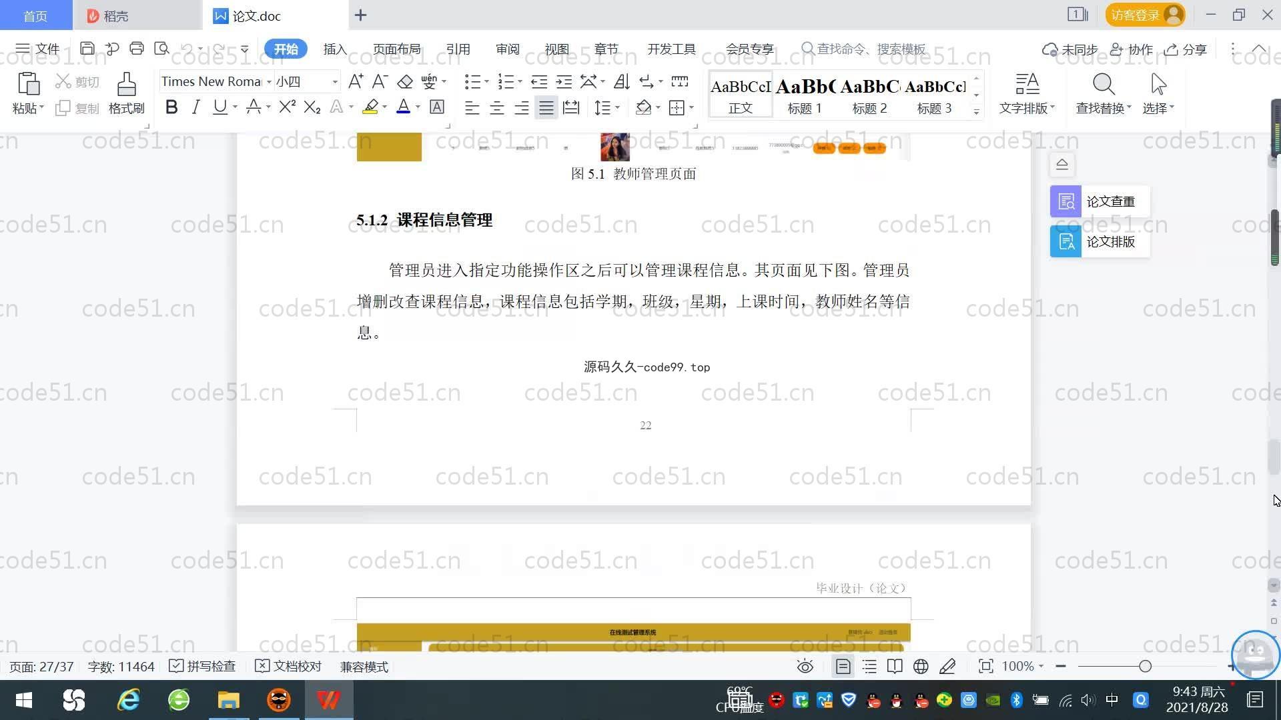Expand the styles gallery

976,112
